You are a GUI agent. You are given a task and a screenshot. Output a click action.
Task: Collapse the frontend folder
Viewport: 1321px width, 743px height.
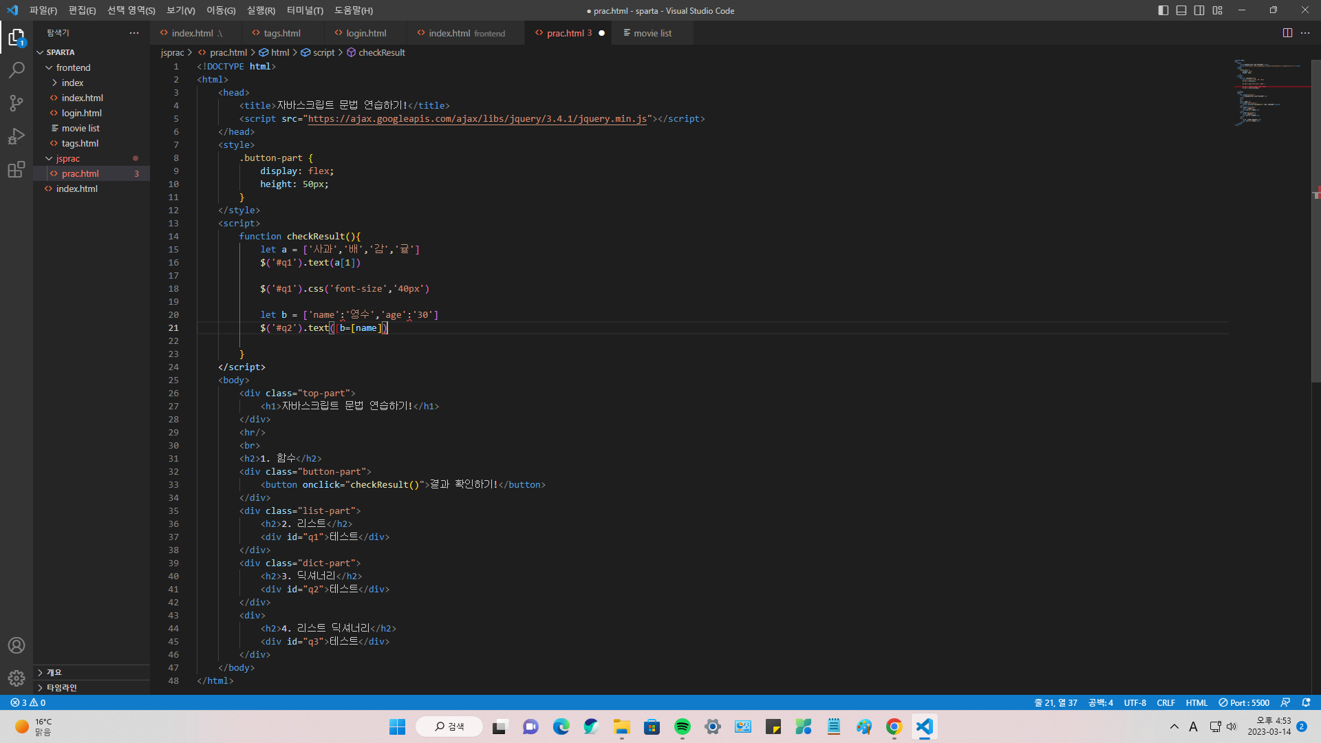pyautogui.click(x=92, y=67)
